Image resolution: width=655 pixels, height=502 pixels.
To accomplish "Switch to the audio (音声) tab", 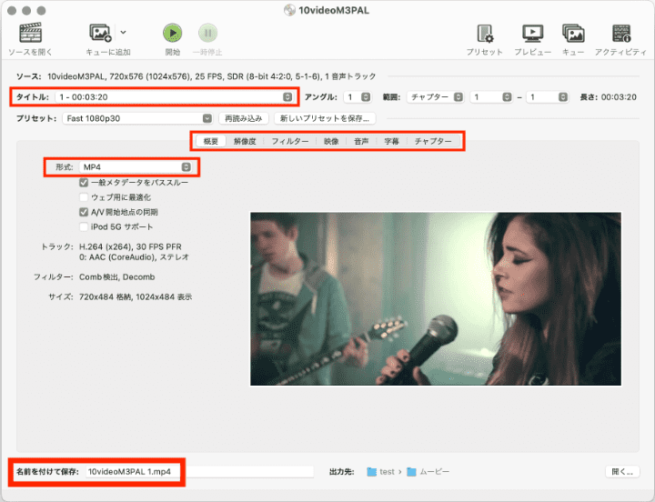I will coord(361,141).
